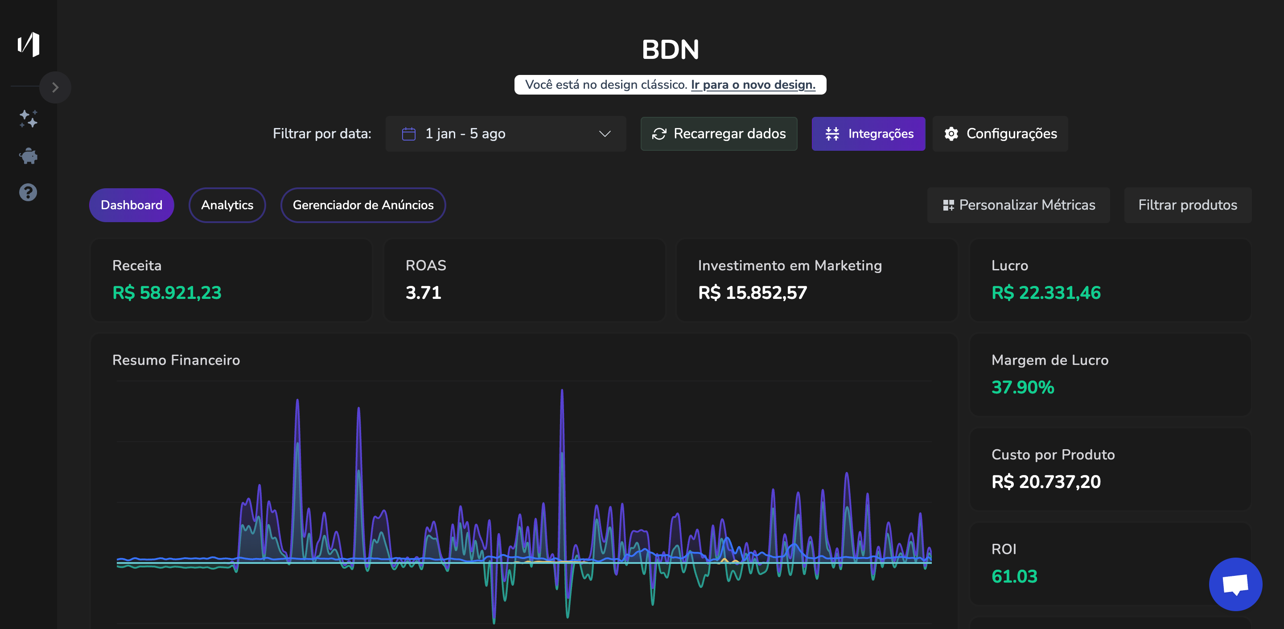Click the calendar icon in the date filter

coord(409,134)
